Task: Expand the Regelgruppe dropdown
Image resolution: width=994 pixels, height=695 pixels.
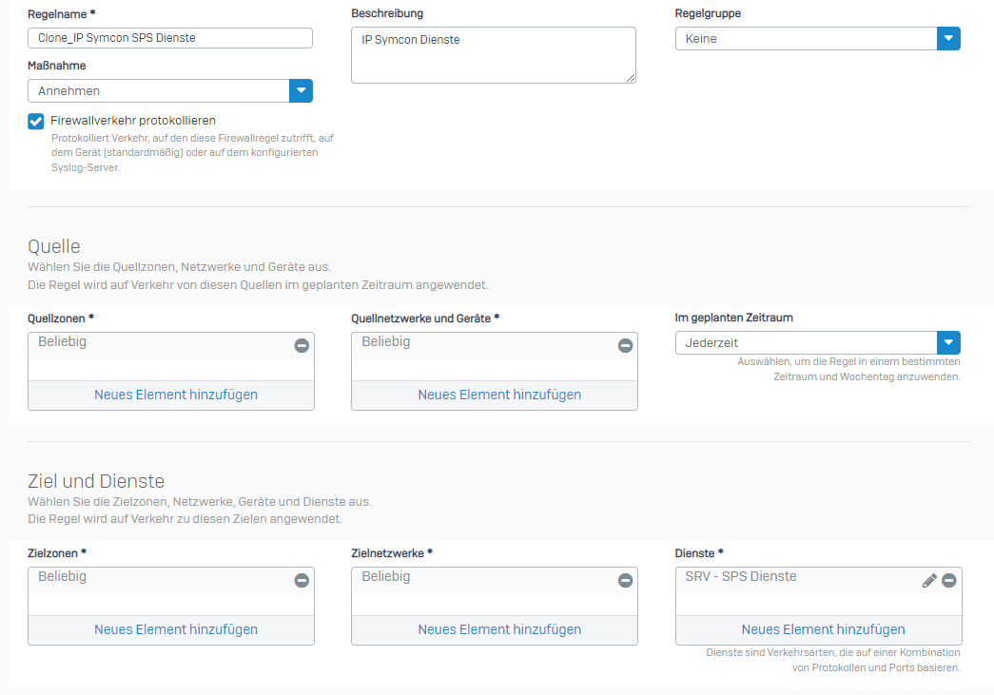Action: pyautogui.click(x=948, y=38)
